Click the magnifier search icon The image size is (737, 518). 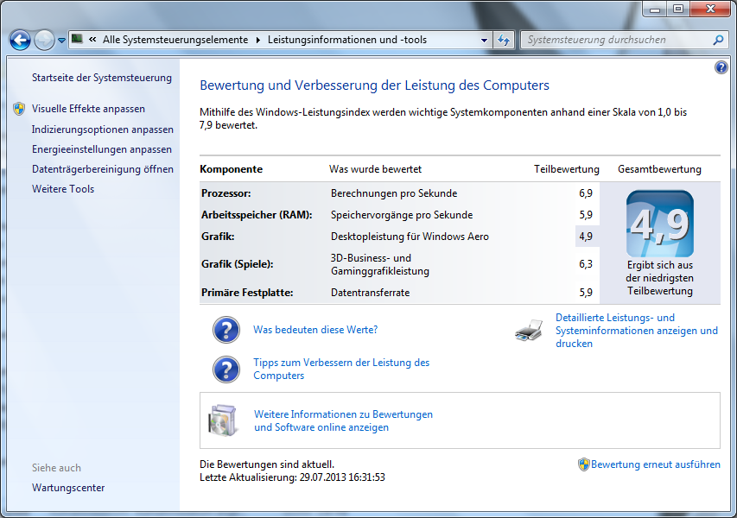[718, 40]
